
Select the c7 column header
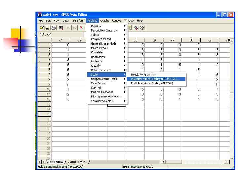(x=173, y=40)
